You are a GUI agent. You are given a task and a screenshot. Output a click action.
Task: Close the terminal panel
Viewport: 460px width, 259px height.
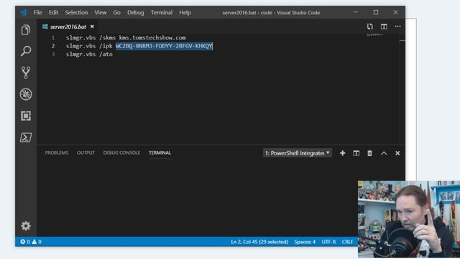click(397, 153)
